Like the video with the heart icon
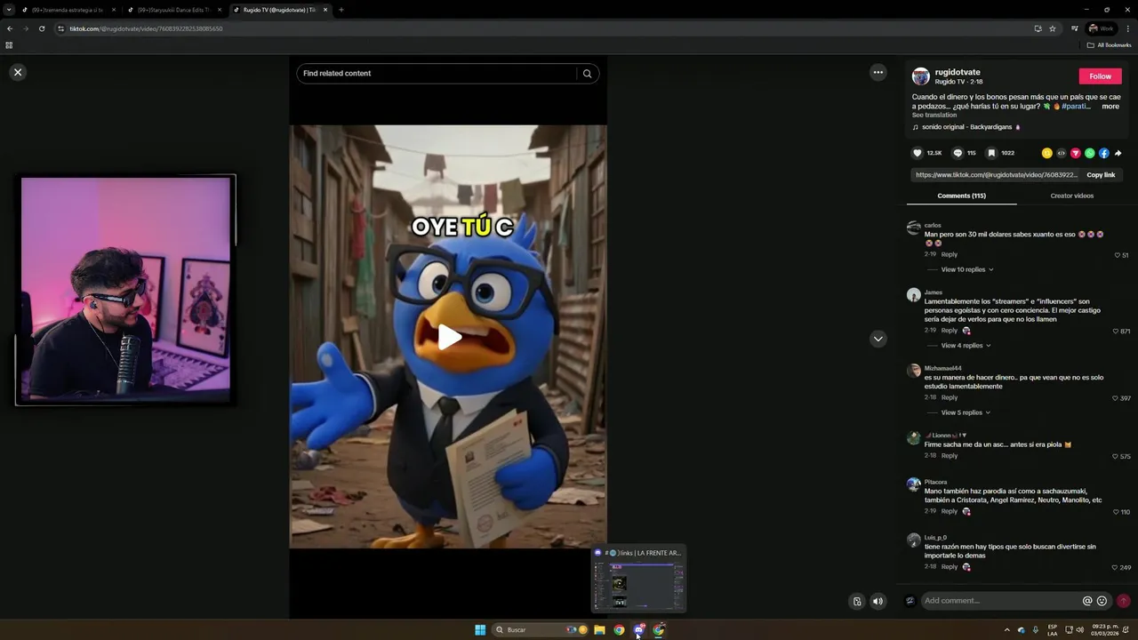The image size is (1138, 640). [x=918, y=153]
